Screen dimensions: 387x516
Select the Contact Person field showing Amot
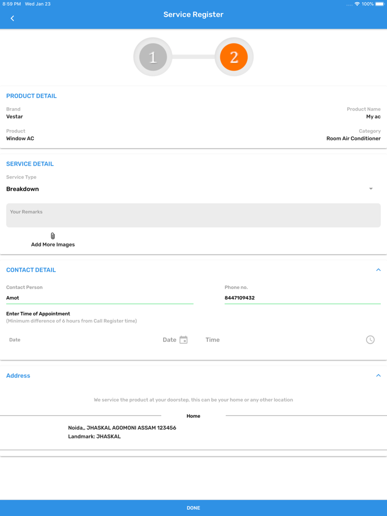click(100, 297)
